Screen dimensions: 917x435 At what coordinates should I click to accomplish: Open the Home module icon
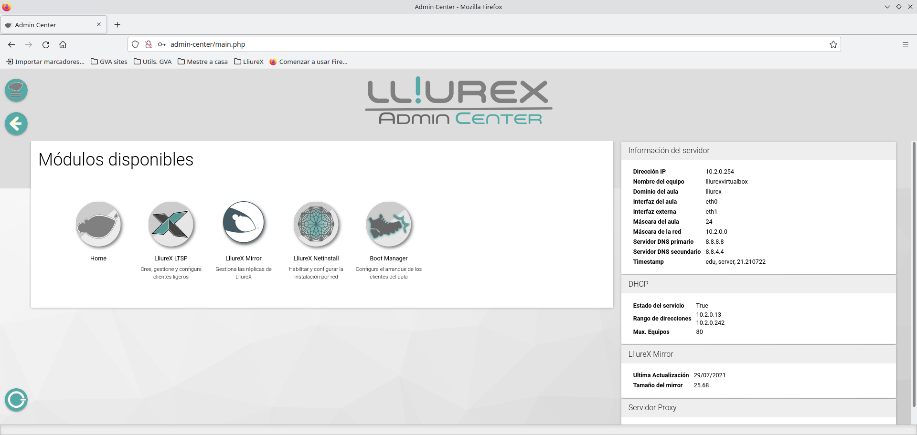pyautogui.click(x=98, y=224)
